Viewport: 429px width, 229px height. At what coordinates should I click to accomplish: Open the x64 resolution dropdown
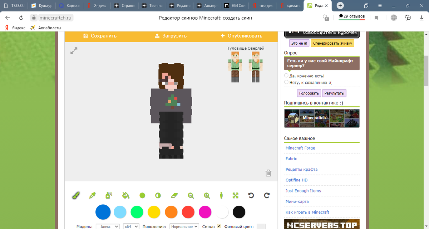click(131, 226)
